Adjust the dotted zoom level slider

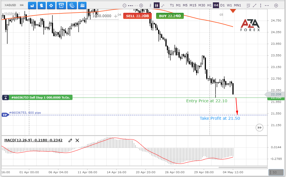tap(133, 6)
